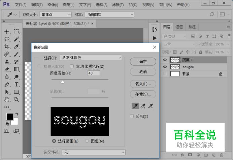The height and width of the screenshot is (160, 233).
Task: Click the 取消 button
Action: pos(143,72)
